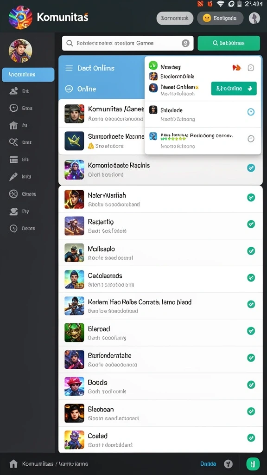Select the Nnadeg entry in popup

pyautogui.click(x=171, y=67)
